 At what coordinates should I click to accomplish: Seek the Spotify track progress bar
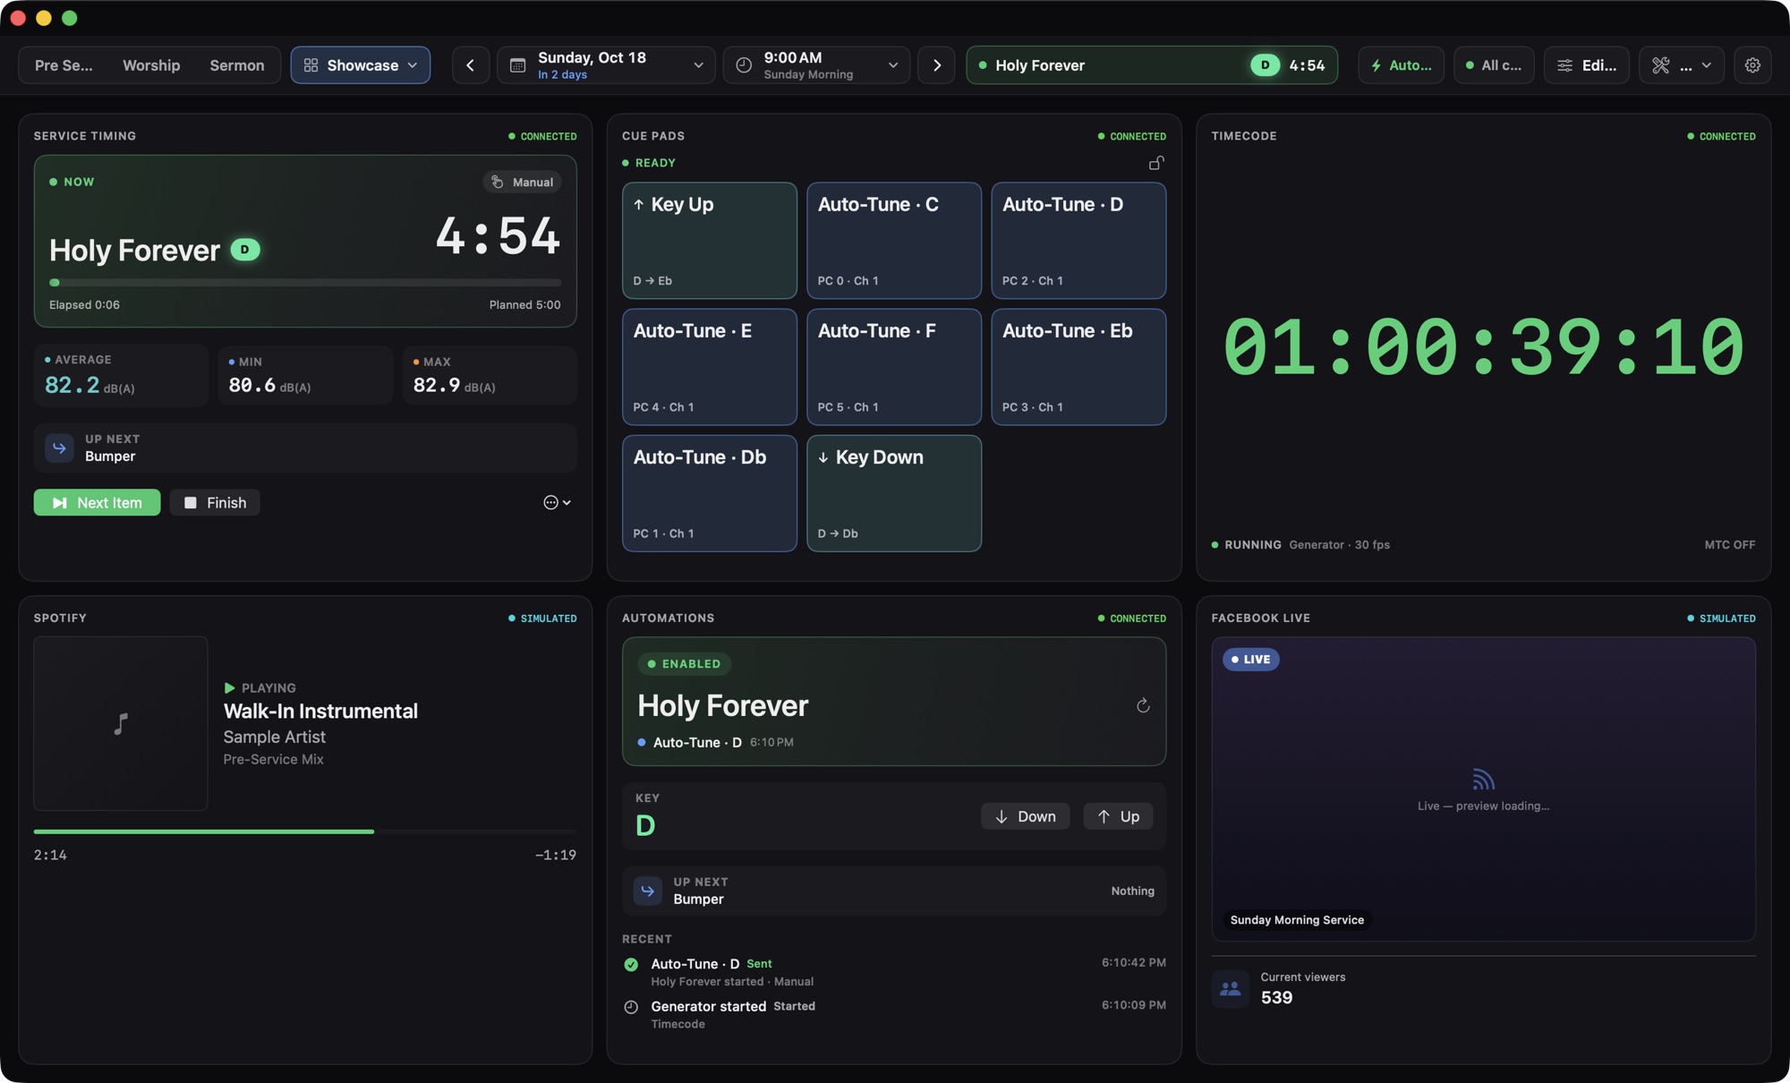point(305,831)
